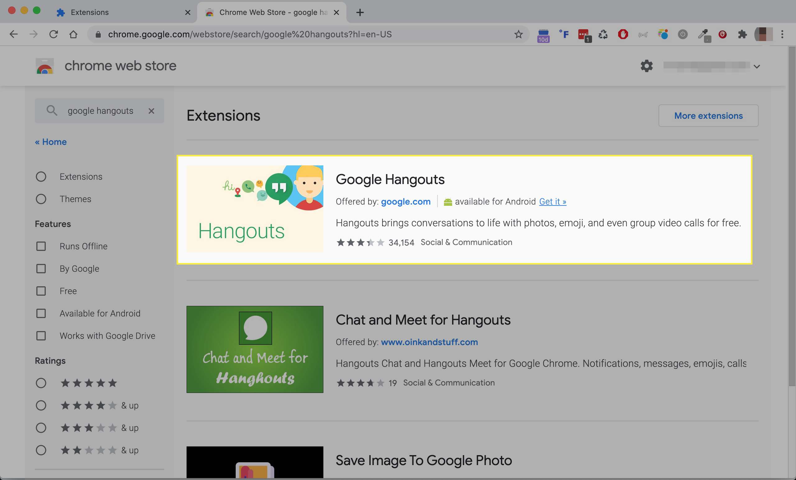Click the Google Hangouts search input field
Image resolution: width=796 pixels, height=480 pixels.
(x=100, y=111)
